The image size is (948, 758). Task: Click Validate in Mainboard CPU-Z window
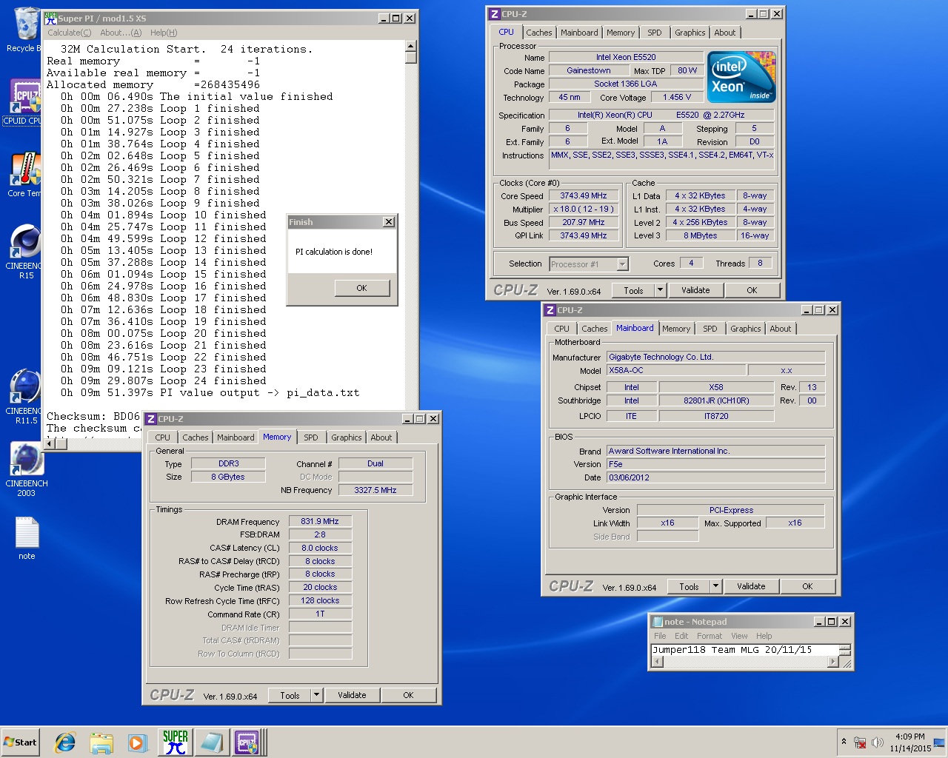point(751,586)
